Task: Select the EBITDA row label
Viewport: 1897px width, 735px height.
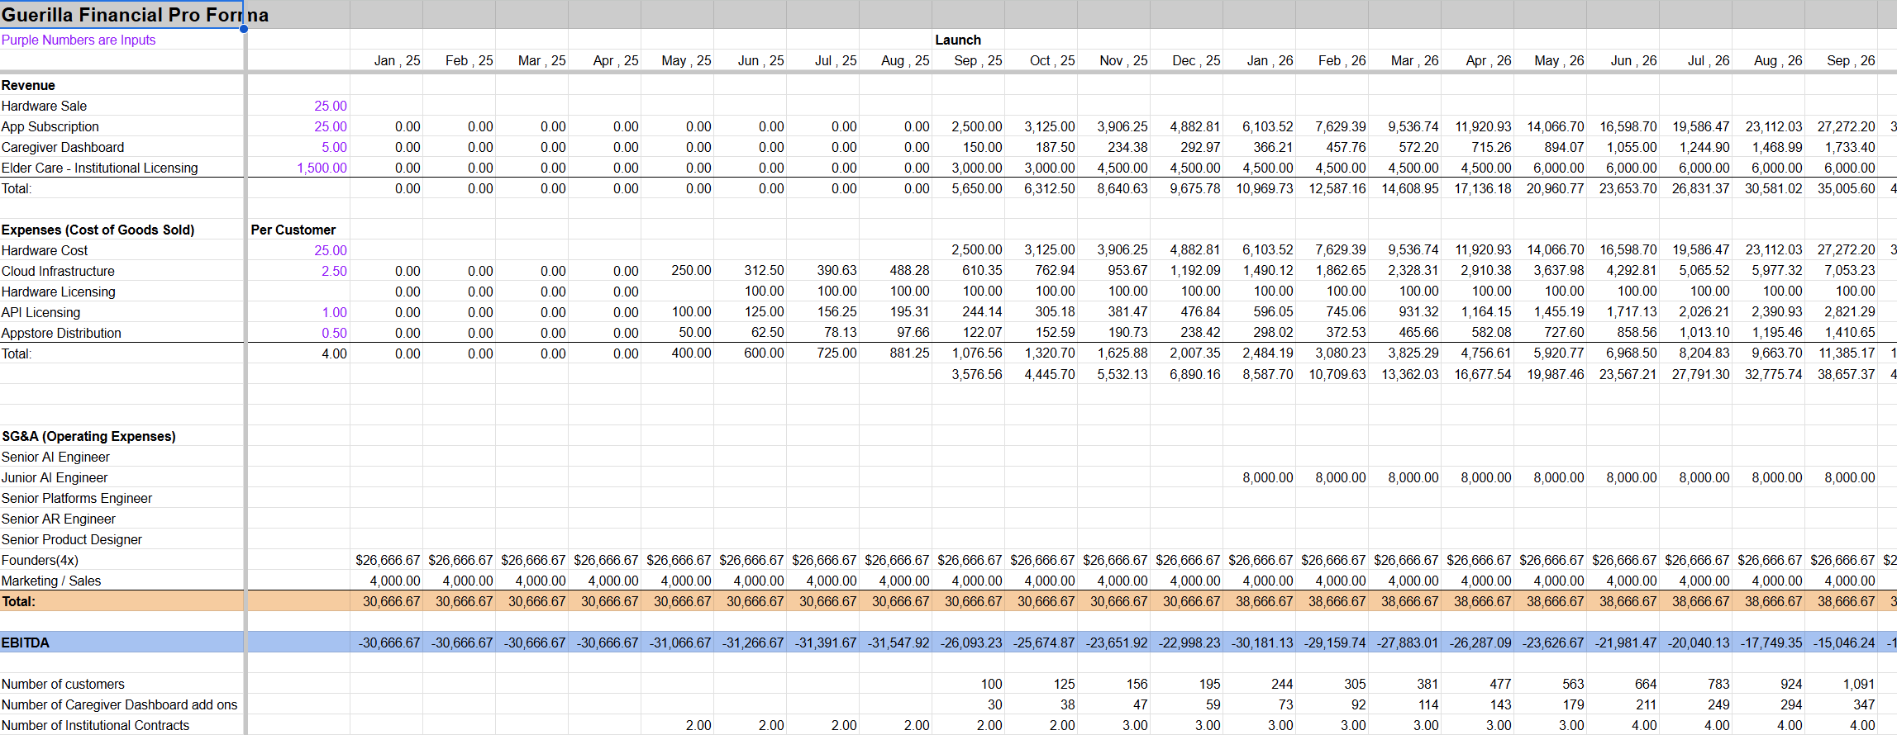Action: pos(26,643)
